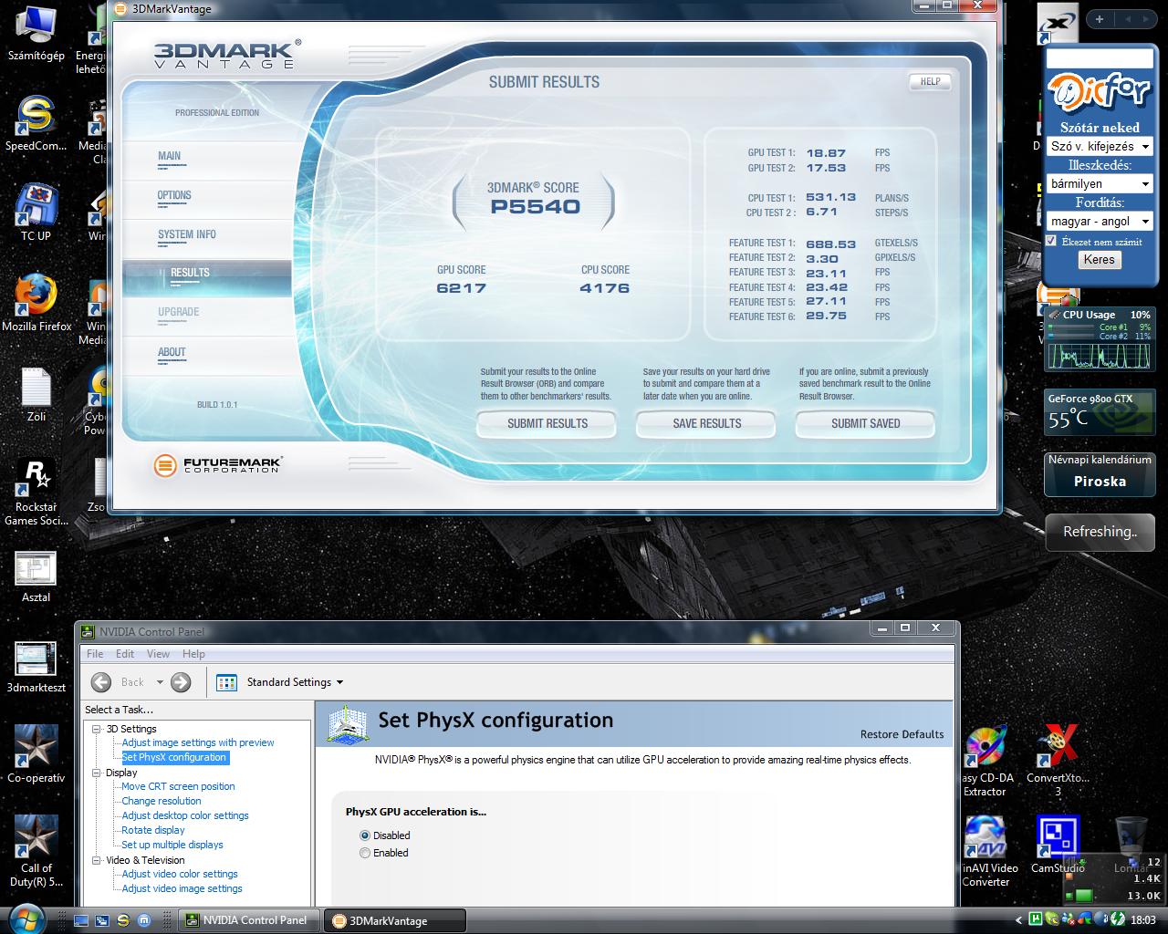
Task: Open the bármilyen matching dropdown
Action: [1100, 183]
